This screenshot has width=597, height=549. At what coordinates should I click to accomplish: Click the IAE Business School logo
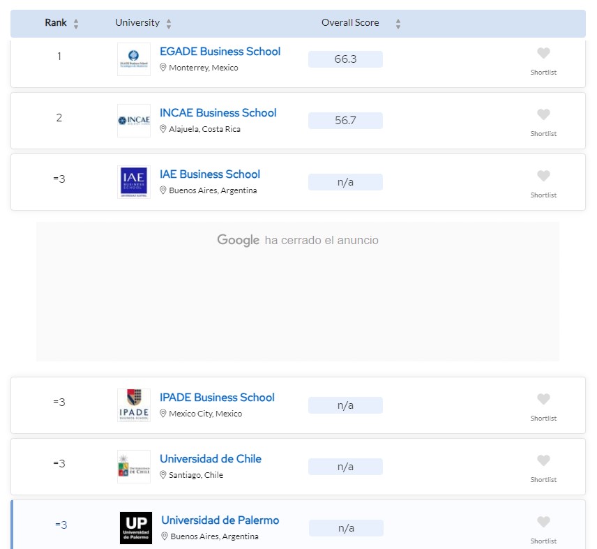pos(133,182)
